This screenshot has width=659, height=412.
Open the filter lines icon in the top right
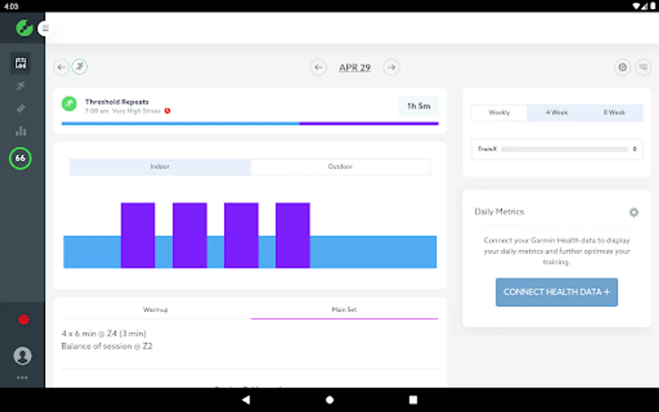[x=643, y=67]
